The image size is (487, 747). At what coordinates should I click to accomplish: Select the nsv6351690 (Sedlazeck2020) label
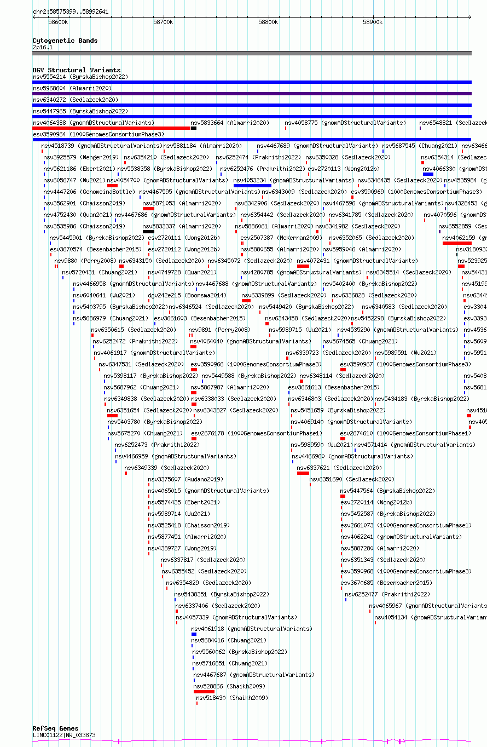click(x=352, y=479)
